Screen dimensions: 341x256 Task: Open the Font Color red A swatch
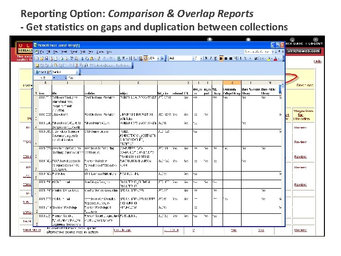coord(275,58)
